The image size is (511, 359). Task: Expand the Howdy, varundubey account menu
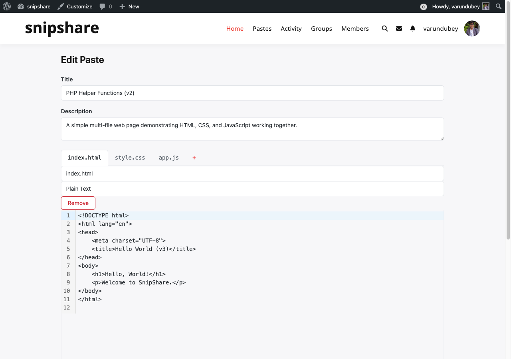pos(456,6)
